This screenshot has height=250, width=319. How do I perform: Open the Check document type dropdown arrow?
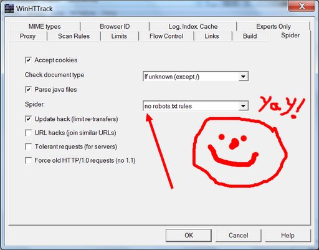[x=243, y=77]
